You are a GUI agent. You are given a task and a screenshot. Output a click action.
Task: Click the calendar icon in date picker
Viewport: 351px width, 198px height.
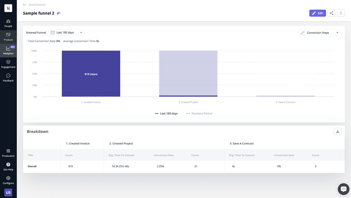[x=53, y=32]
